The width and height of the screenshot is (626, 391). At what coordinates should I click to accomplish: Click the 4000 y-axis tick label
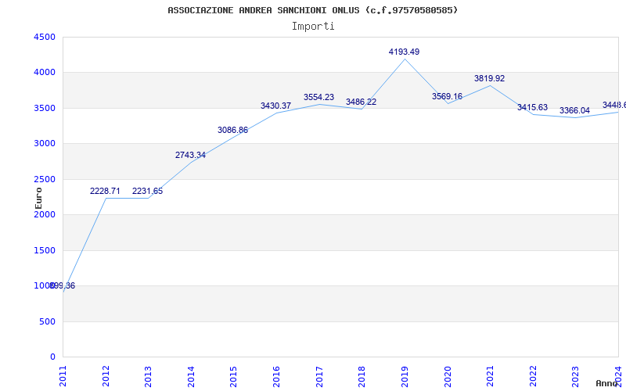point(45,73)
